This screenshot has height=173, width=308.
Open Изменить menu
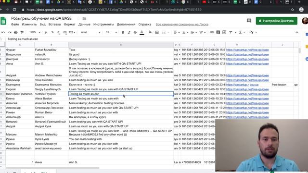click(x=29, y=25)
